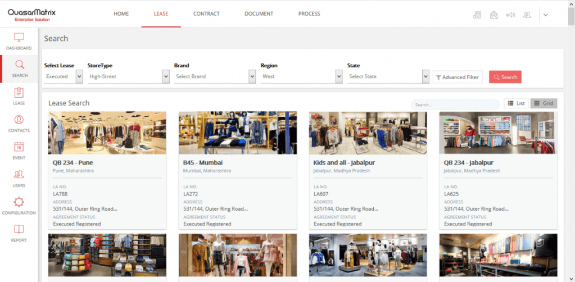Click the red Search button
The image size is (575, 282).
505,77
